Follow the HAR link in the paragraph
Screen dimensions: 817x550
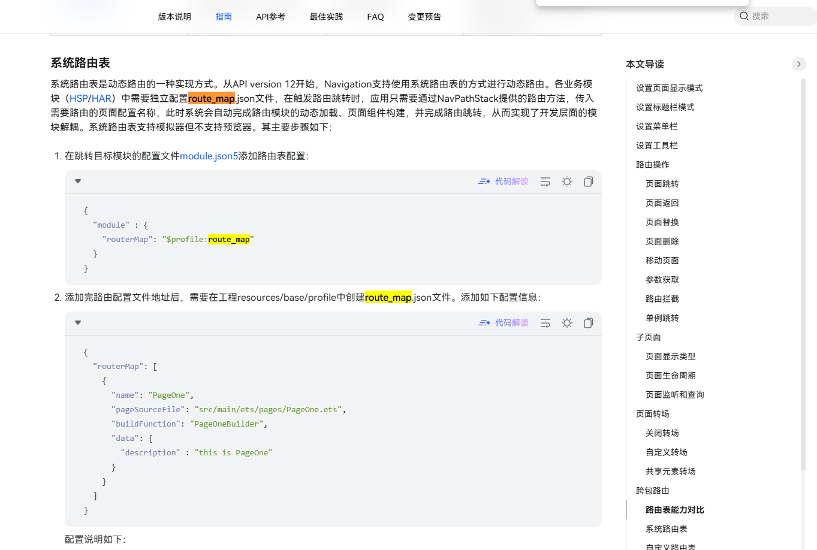101,98
